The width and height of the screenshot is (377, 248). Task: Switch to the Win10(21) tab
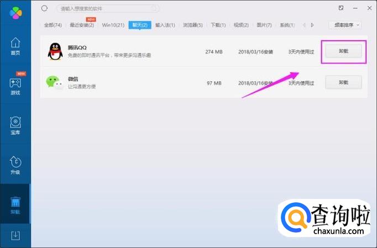(113, 25)
